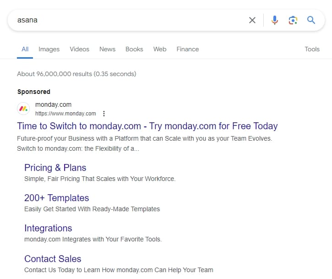This screenshot has height=279, width=332.
Task: Visit the 200+ Templates link
Action: tap(56, 198)
